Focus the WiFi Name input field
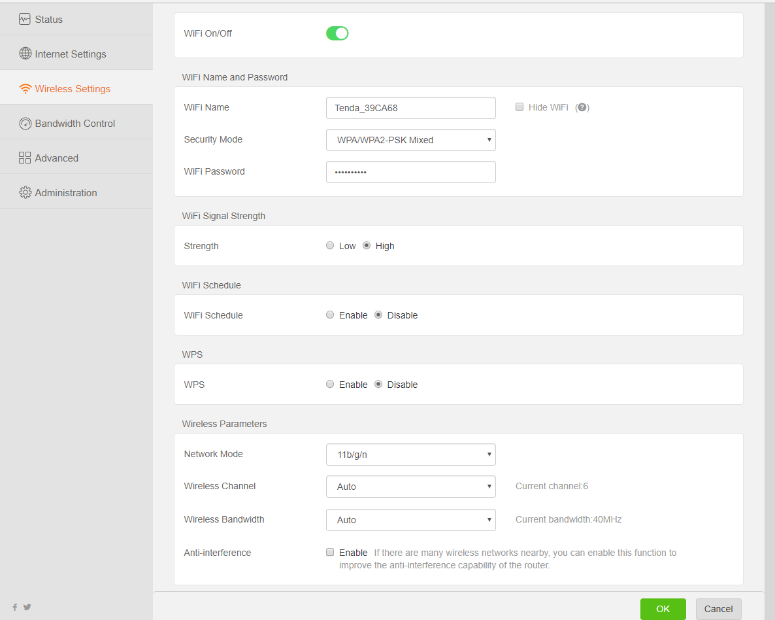Viewport: 775px width, 620px height. (x=410, y=108)
